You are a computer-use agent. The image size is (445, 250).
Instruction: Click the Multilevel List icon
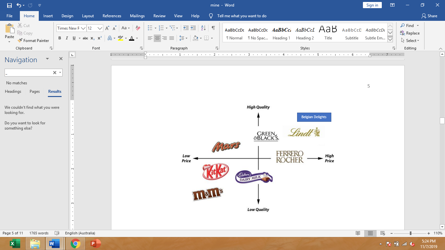tap(172, 28)
